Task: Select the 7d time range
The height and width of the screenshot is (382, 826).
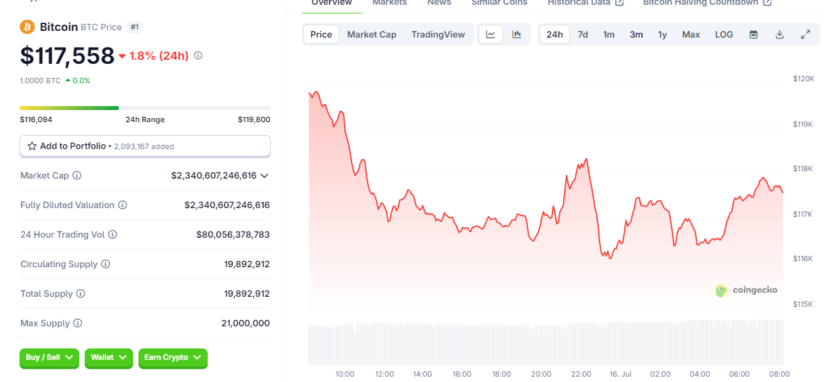Action: pyautogui.click(x=583, y=34)
